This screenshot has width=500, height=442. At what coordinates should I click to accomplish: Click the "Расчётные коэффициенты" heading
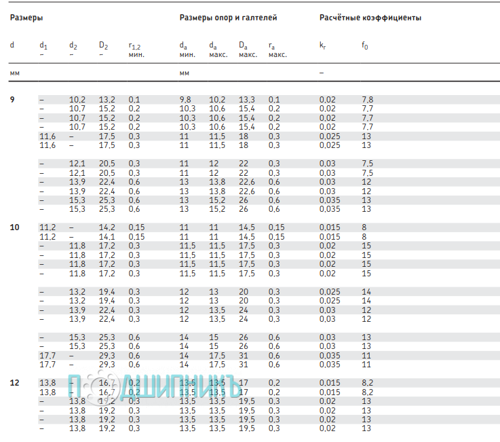[x=370, y=18]
